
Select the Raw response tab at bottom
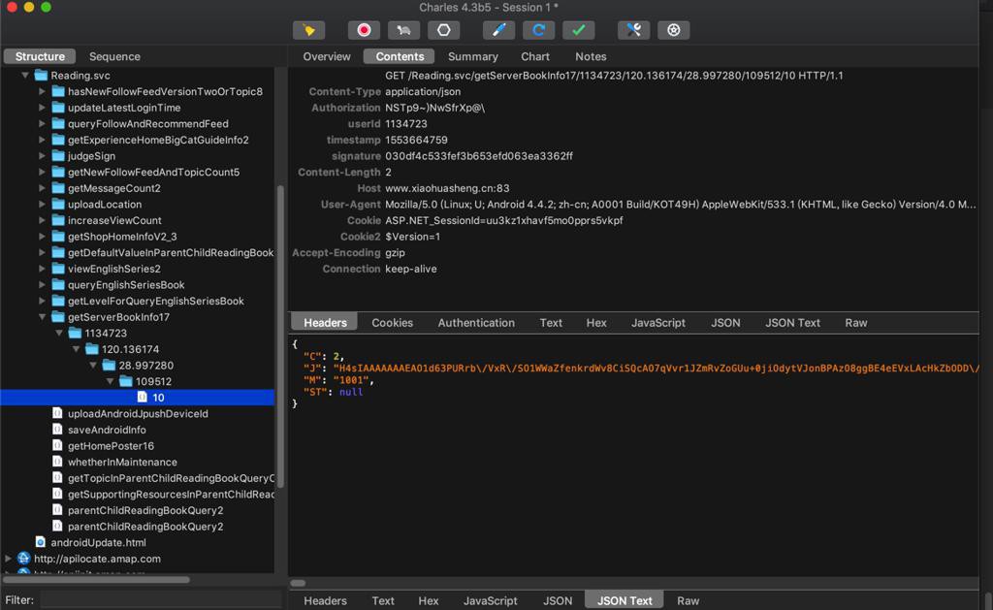pos(688,600)
